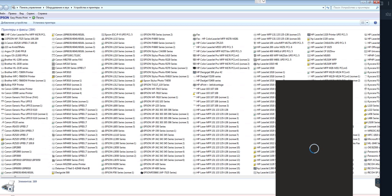This screenshot has width=392, height=196.
Task: Open the Easy Photo Print dropdown arrow
Action: (30, 18)
